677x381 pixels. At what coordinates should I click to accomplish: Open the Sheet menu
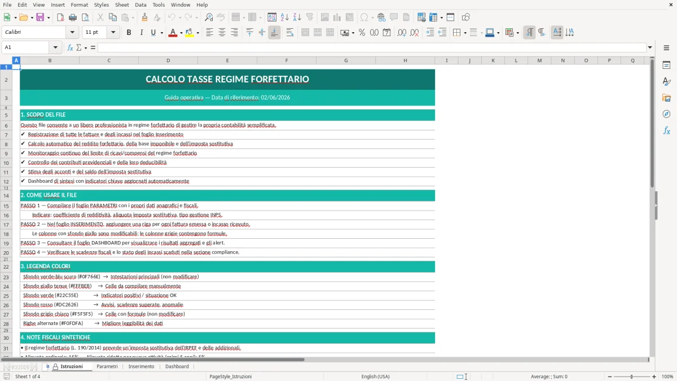click(x=122, y=5)
